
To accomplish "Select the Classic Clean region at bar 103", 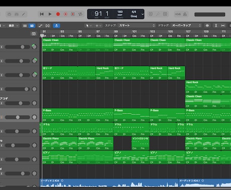I will [167, 45].
